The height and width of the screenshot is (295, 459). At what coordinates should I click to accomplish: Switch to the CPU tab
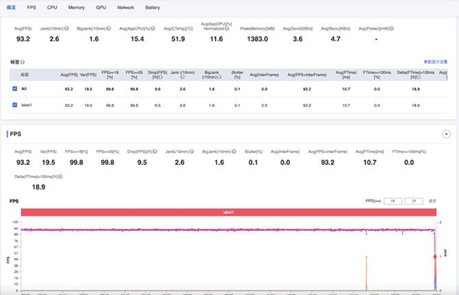coord(52,8)
